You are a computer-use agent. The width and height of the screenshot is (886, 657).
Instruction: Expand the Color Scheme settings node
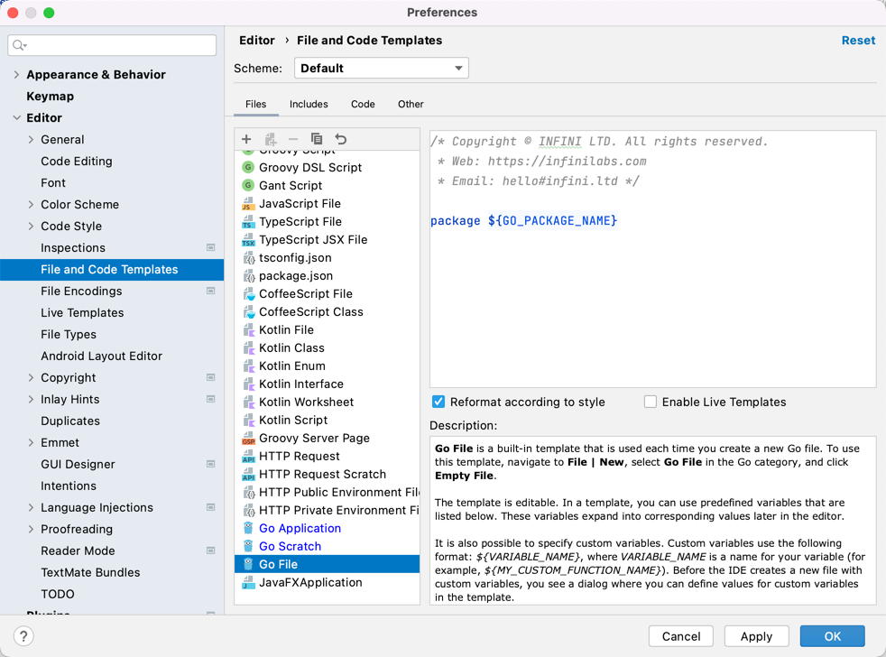tap(32, 205)
